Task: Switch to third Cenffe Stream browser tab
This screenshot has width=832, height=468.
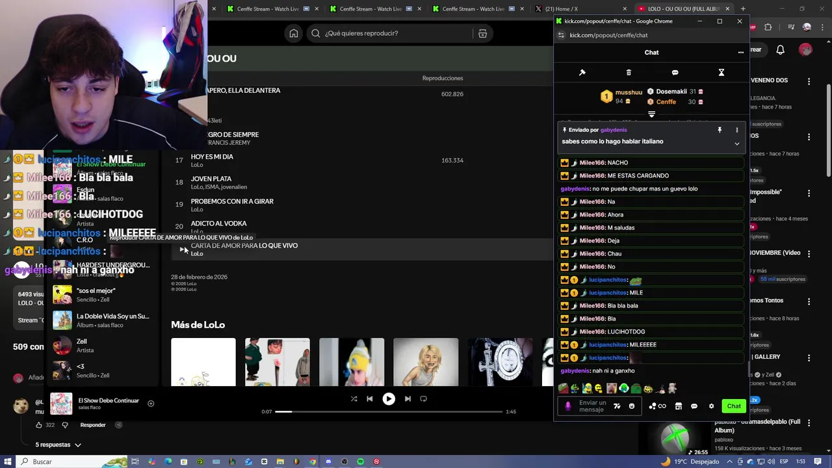Action: coord(477,9)
